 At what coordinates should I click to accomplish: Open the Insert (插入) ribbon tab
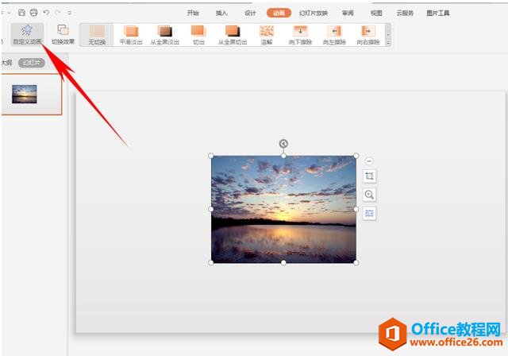[221, 13]
